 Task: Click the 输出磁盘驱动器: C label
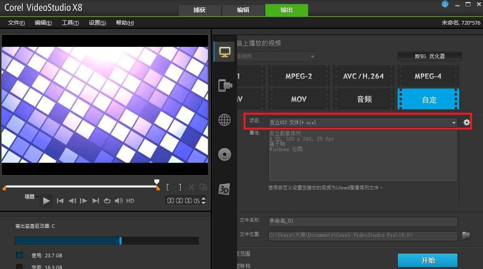[x=35, y=226]
